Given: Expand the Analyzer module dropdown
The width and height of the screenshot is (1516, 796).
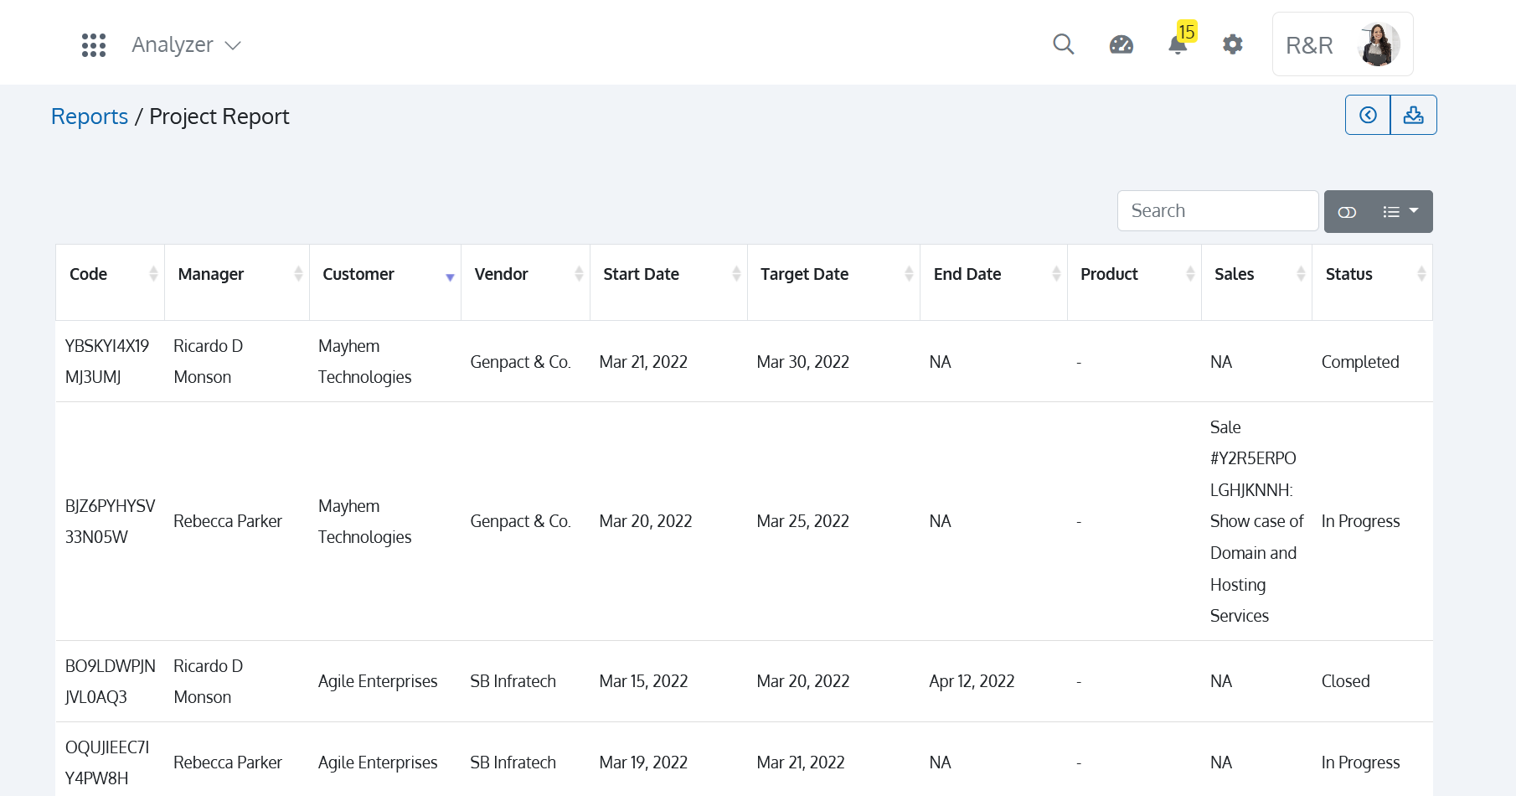Looking at the screenshot, I should tap(187, 45).
